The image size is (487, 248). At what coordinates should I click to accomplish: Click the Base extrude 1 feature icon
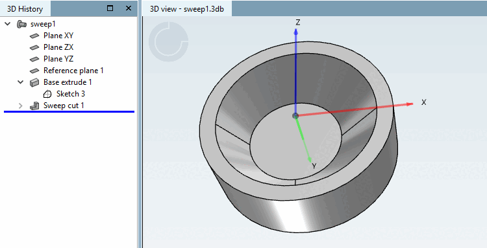click(34, 82)
